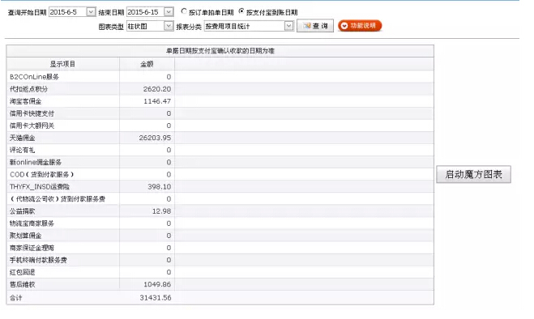Expand the 报表分类 dropdown
This screenshot has height=319, width=534.
(x=288, y=26)
